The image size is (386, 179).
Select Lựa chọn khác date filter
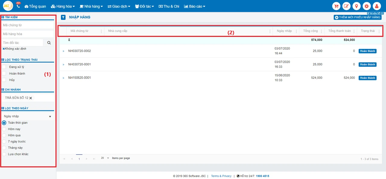pos(4,154)
